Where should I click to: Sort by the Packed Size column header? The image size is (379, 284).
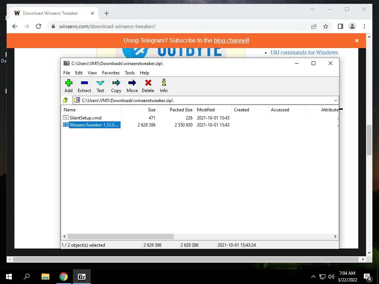click(x=176, y=109)
